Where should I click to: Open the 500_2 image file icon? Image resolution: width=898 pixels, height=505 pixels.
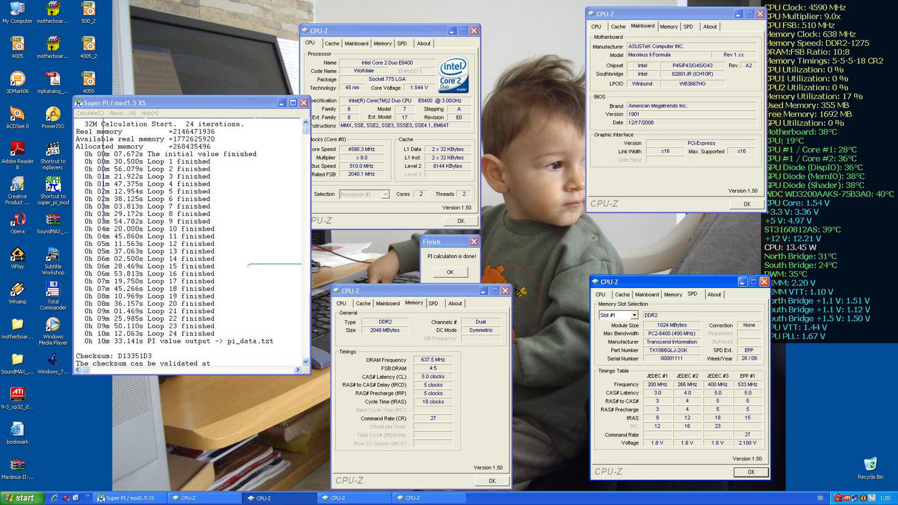[x=88, y=12]
